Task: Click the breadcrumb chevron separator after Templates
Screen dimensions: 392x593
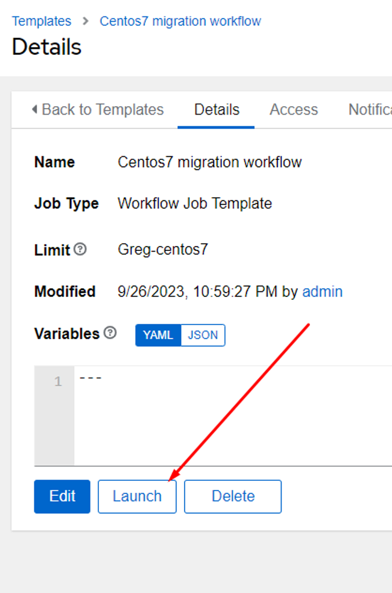Action: pyautogui.click(x=86, y=21)
